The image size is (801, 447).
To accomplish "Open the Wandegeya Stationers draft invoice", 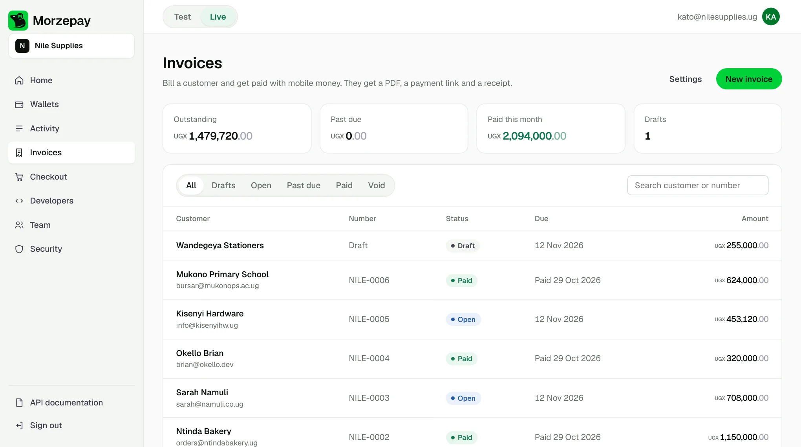I will (x=472, y=245).
